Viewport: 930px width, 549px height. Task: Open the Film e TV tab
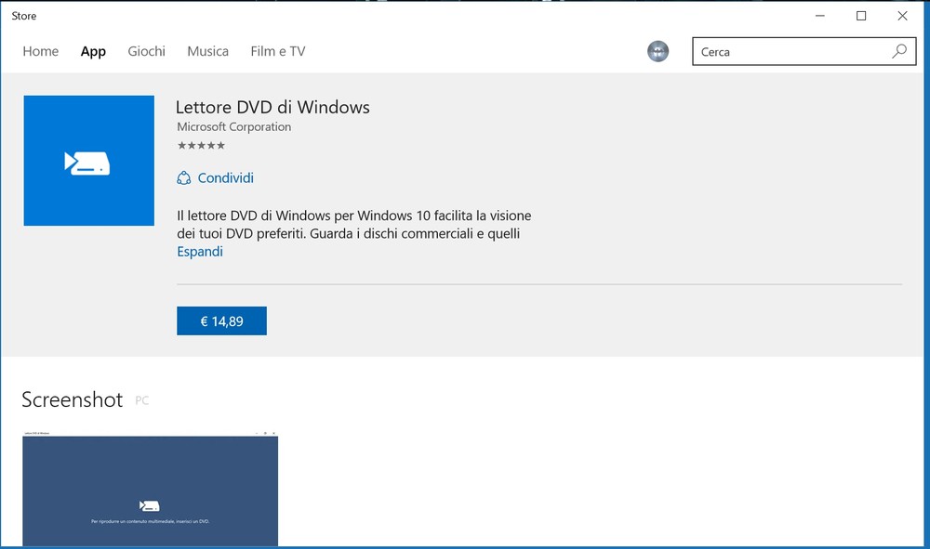277,51
